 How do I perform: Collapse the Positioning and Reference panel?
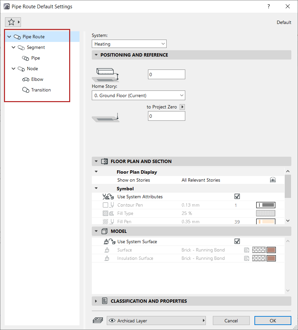(96, 55)
